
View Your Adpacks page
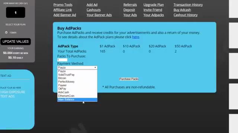point(154,15)
